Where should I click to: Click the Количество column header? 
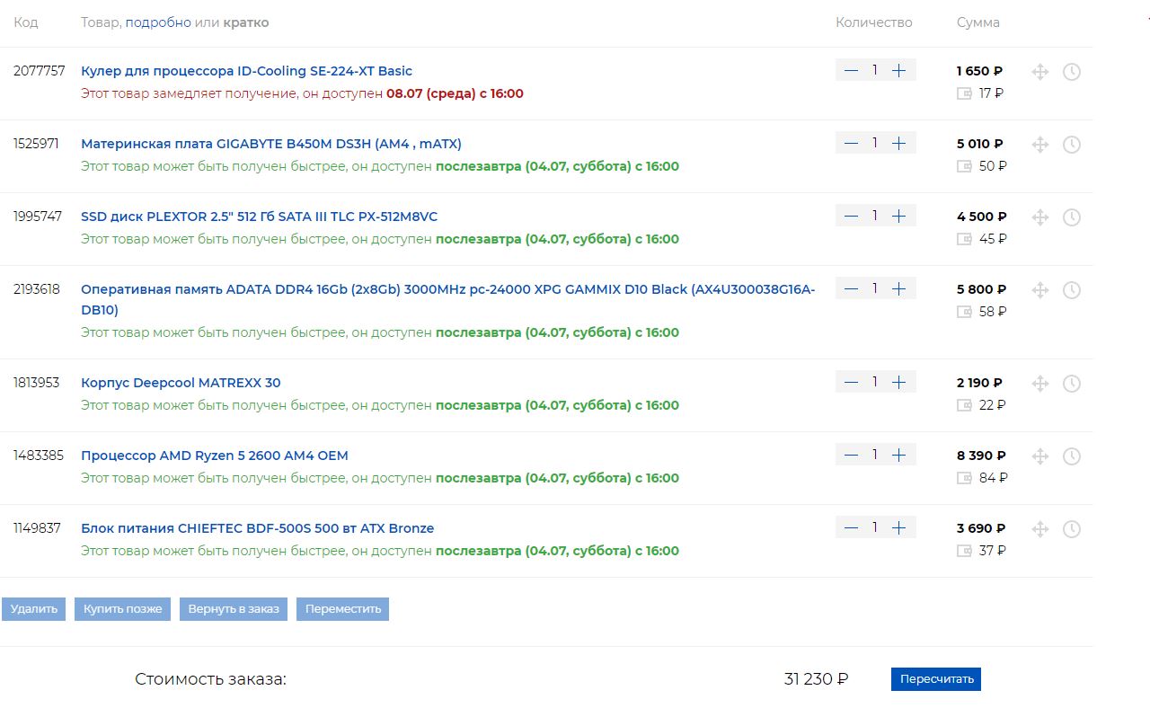[x=873, y=22]
